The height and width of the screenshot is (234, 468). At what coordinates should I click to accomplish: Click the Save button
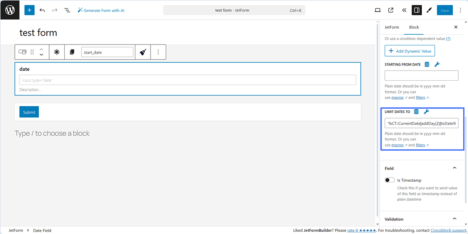[445, 10]
